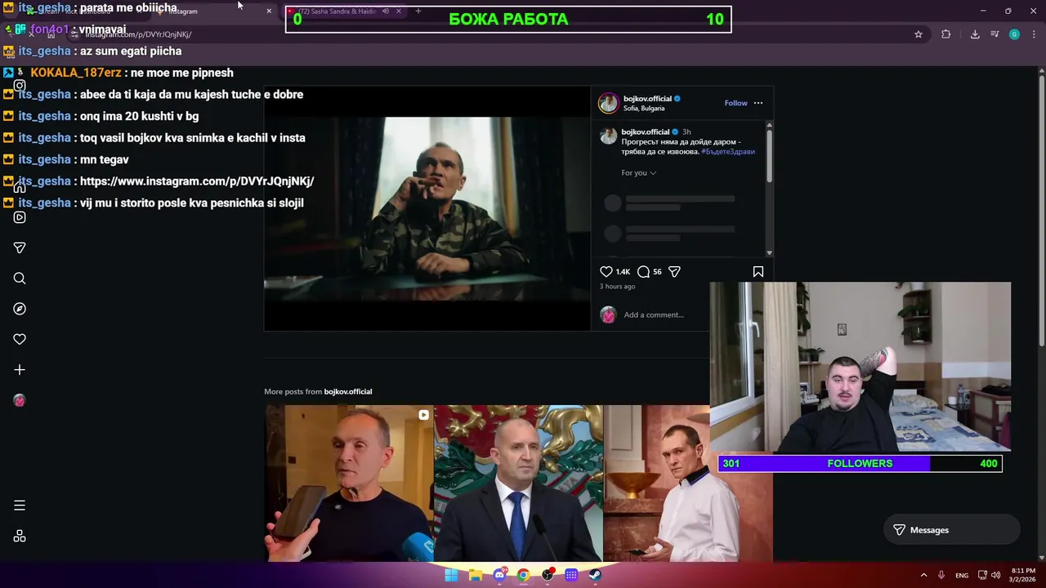Open comments via the speech bubble icon
1046x588 pixels.
pos(643,271)
